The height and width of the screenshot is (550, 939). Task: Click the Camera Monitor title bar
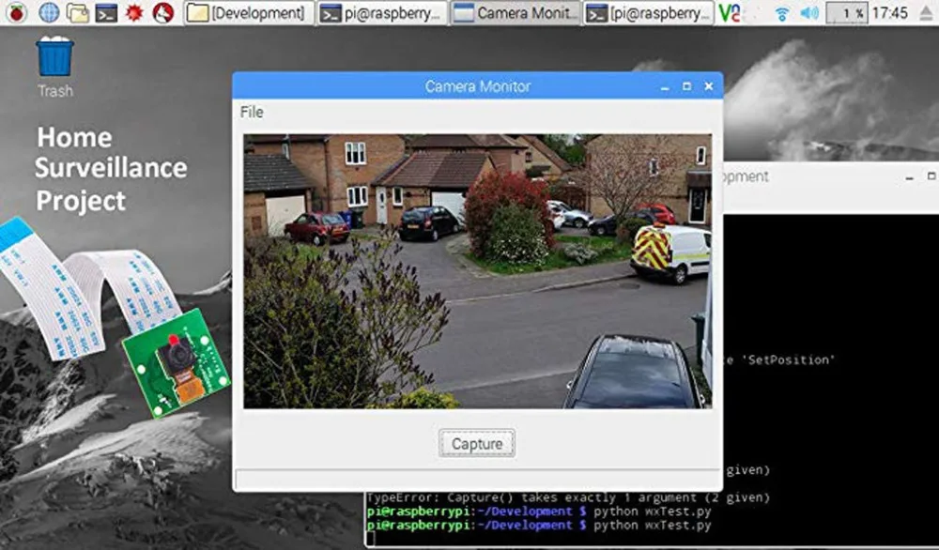point(477,86)
